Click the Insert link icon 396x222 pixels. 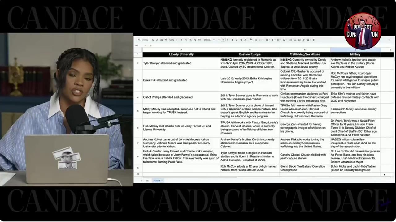point(290,40)
